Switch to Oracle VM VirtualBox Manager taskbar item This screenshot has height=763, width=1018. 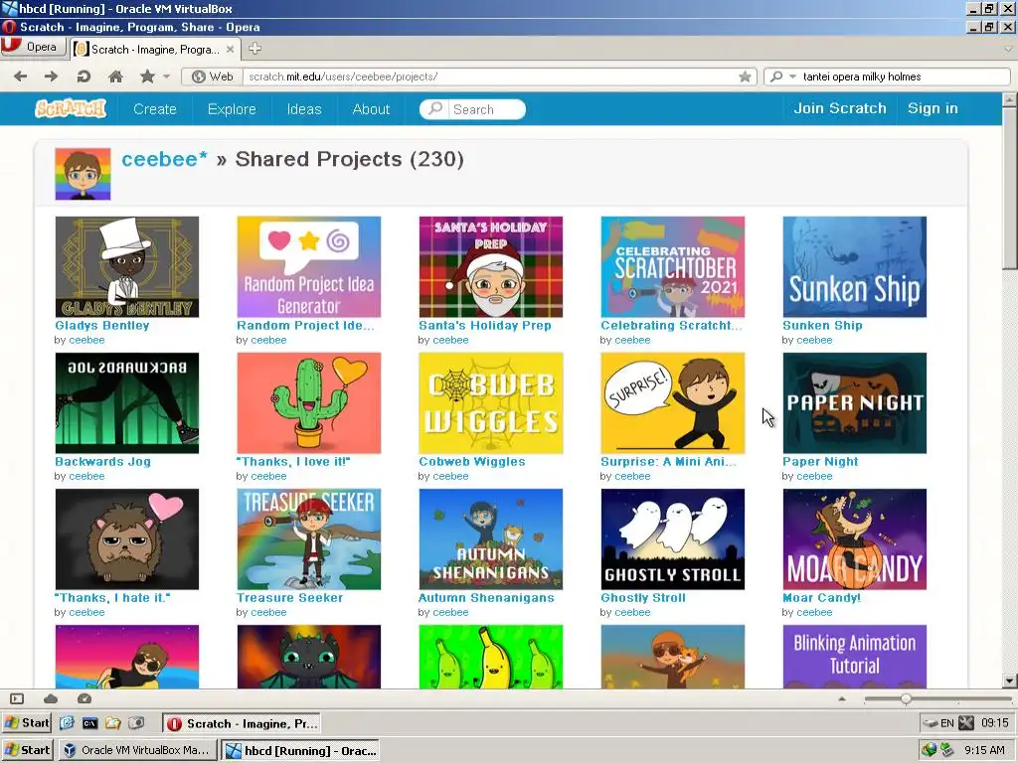[x=136, y=750]
